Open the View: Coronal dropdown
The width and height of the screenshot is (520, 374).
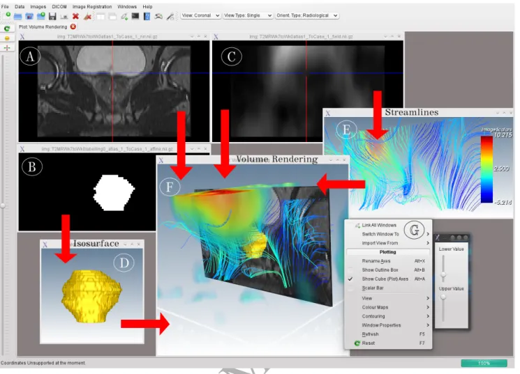click(x=200, y=15)
